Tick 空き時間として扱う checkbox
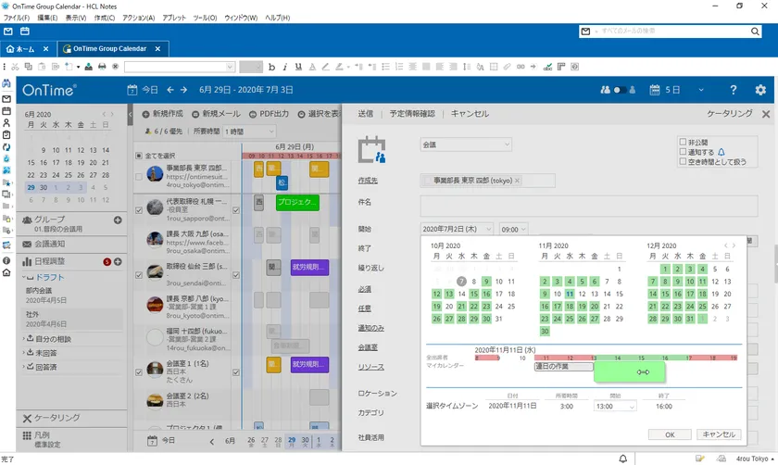Screen dimensions: 778x465 (683, 162)
